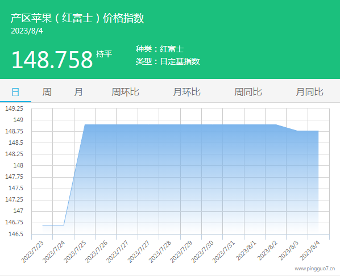
Task: Click the 147.75 y-axis label
Action: 14,177
